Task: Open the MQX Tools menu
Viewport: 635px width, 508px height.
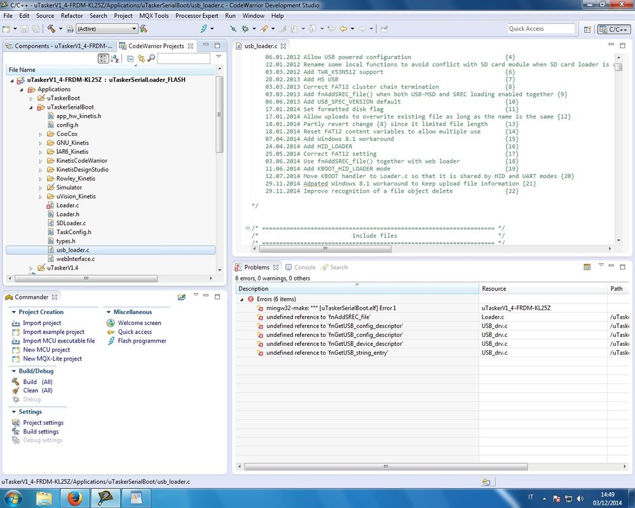Action: [153, 15]
